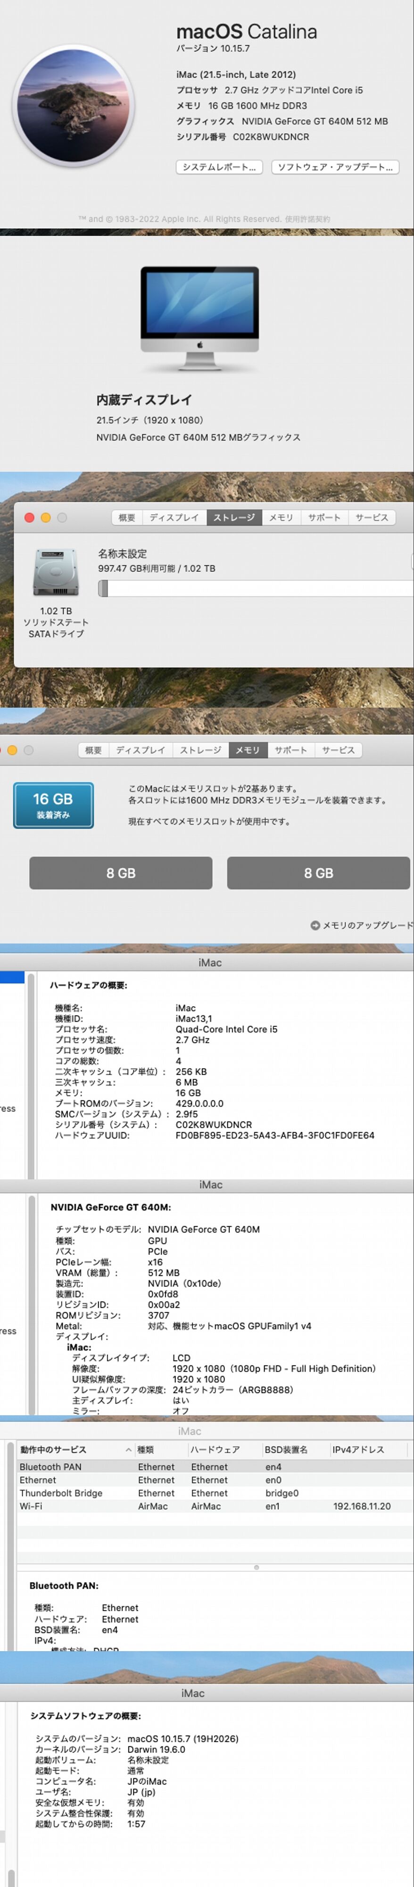Screen dimensions: 414x1887
Task: Select the Thunderbolt Bridge service row
Action: click(215, 1493)
